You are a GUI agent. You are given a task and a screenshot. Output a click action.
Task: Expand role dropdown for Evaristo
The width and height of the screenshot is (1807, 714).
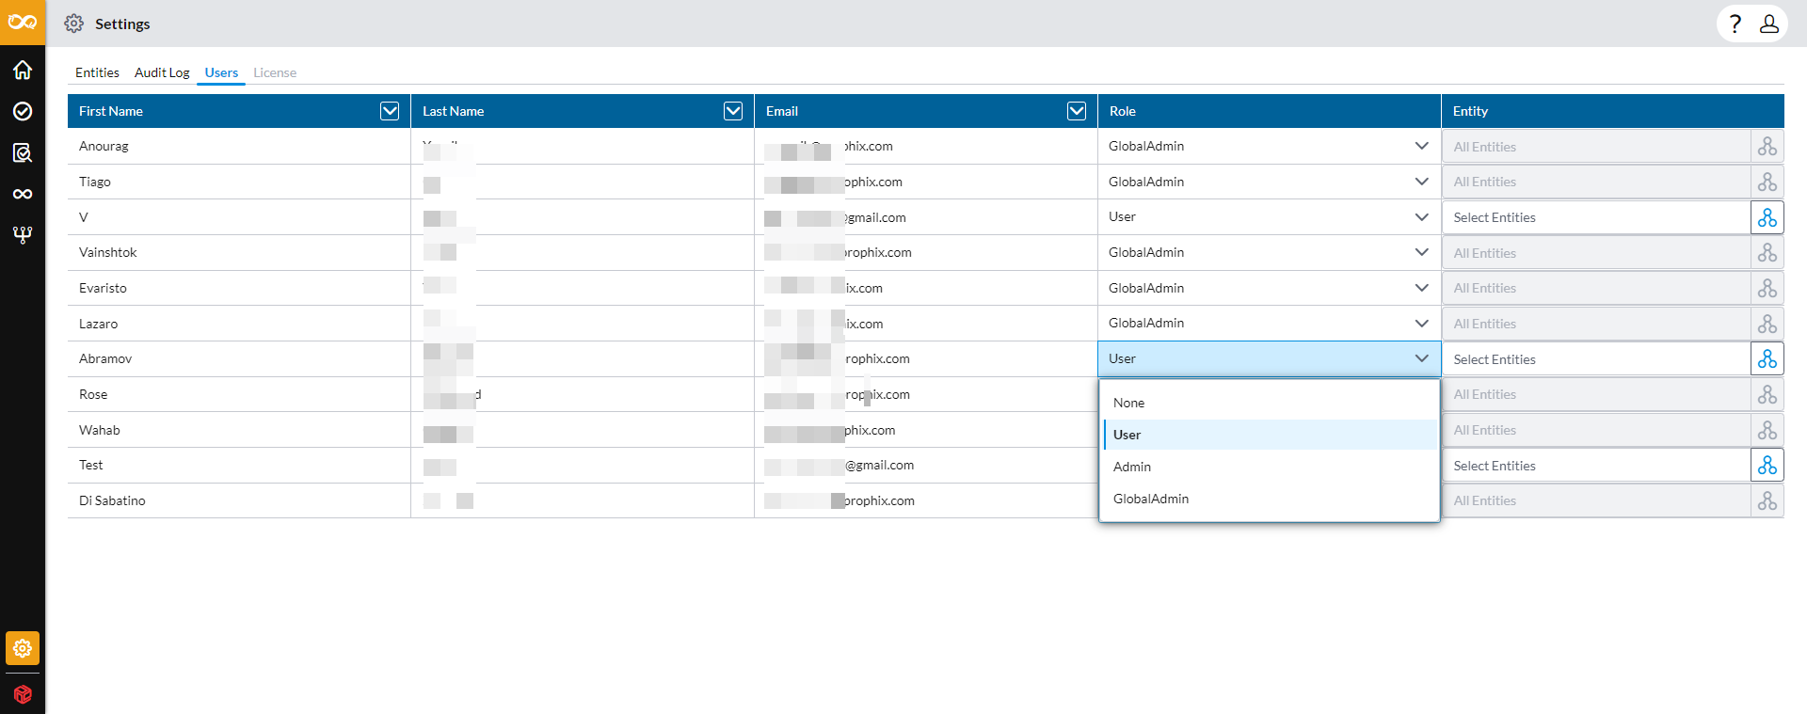coord(1421,288)
